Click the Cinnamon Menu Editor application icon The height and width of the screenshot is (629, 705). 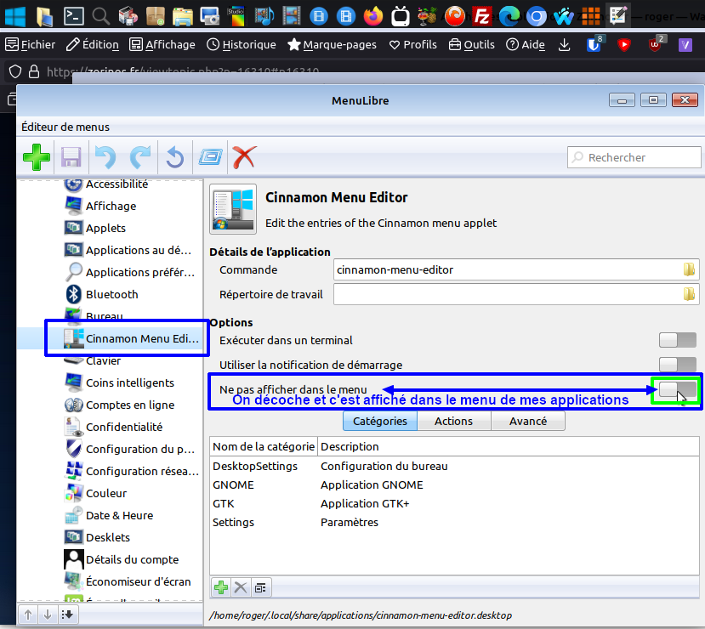(232, 211)
